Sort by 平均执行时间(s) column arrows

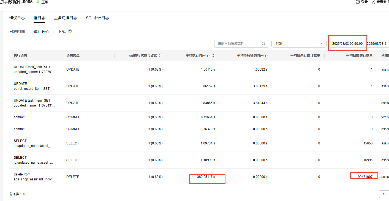[x=213, y=55]
